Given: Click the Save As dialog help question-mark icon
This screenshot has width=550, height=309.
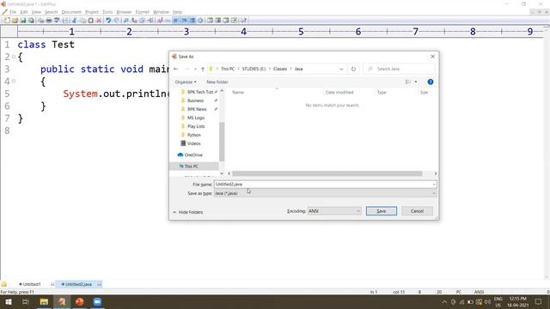Looking at the screenshot, I should click(x=431, y=82).
